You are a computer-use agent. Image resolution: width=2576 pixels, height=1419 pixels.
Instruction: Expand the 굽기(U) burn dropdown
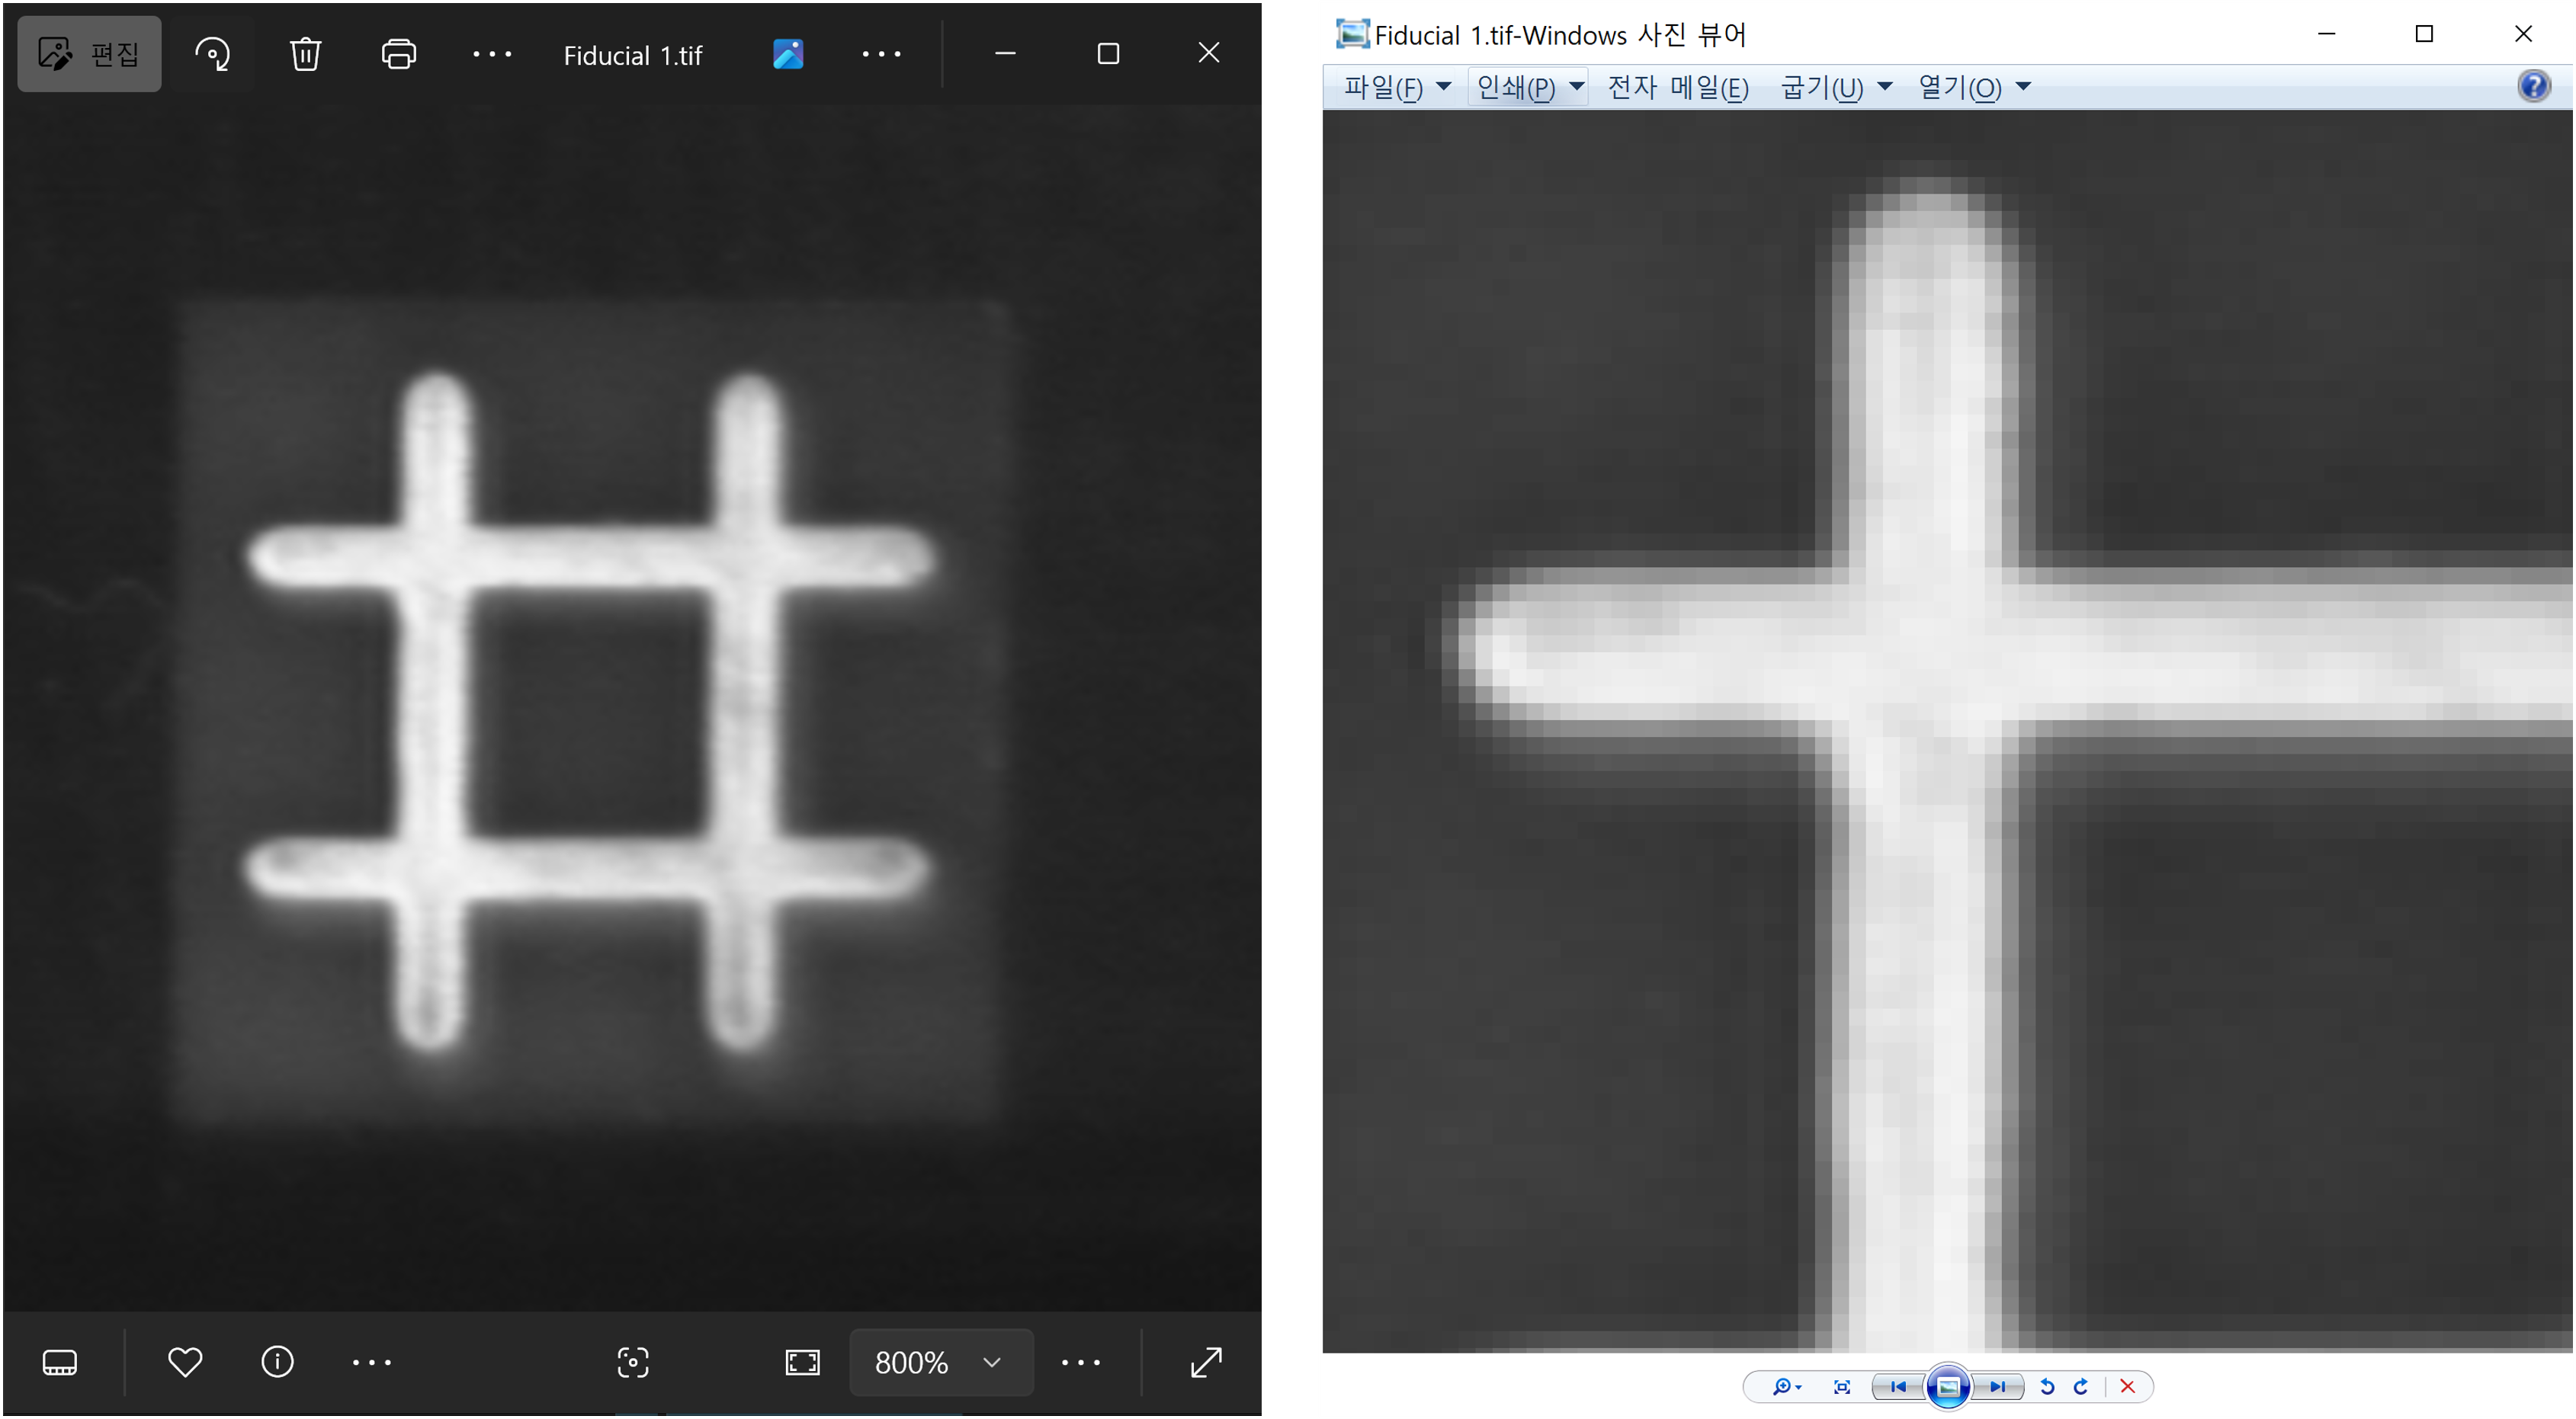tap(1836, 88)
